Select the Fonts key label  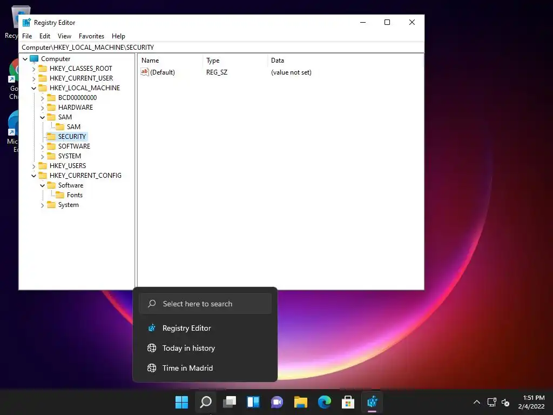click(x=75, y=195)
